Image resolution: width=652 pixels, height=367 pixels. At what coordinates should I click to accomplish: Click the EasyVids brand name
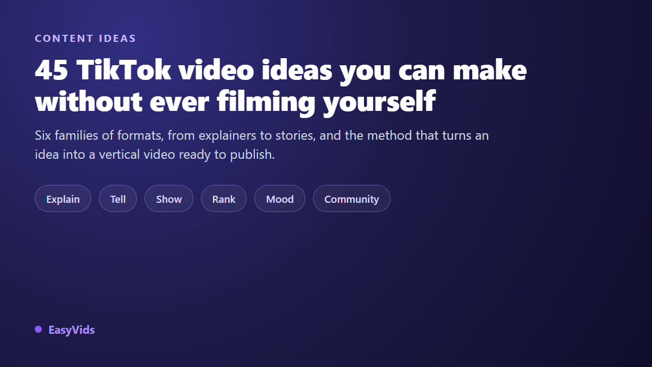click(72, 329)
